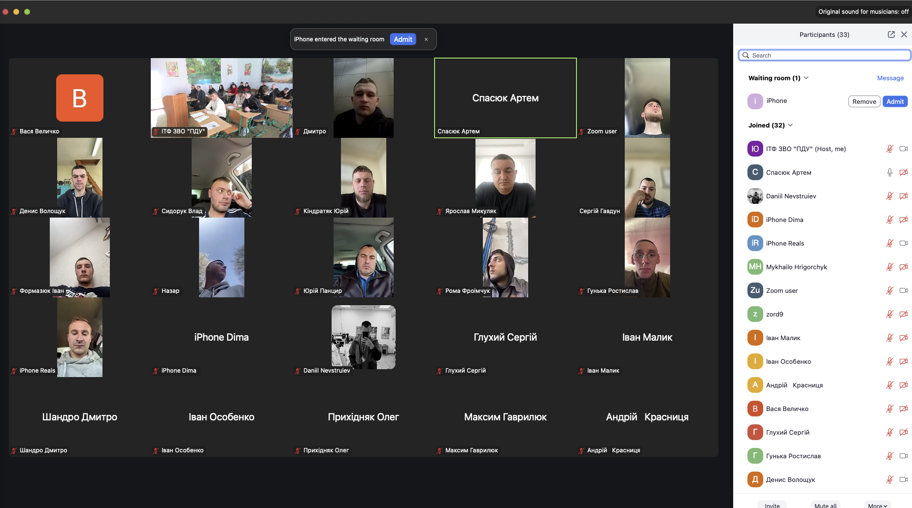Click the camera icon for Zoom user
This screenshot has width=912, height=508.
tap(903, 290)
